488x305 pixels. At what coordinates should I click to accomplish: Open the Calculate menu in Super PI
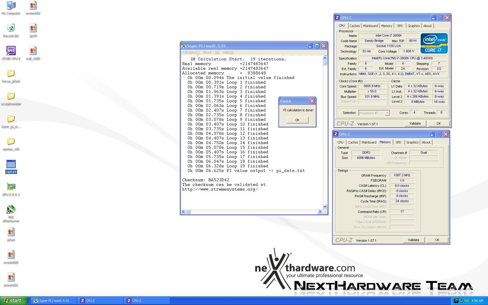click(x=191, y=52)
